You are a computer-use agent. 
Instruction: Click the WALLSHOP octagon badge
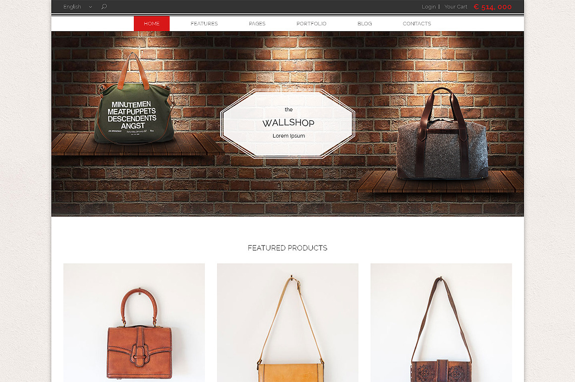288,124
